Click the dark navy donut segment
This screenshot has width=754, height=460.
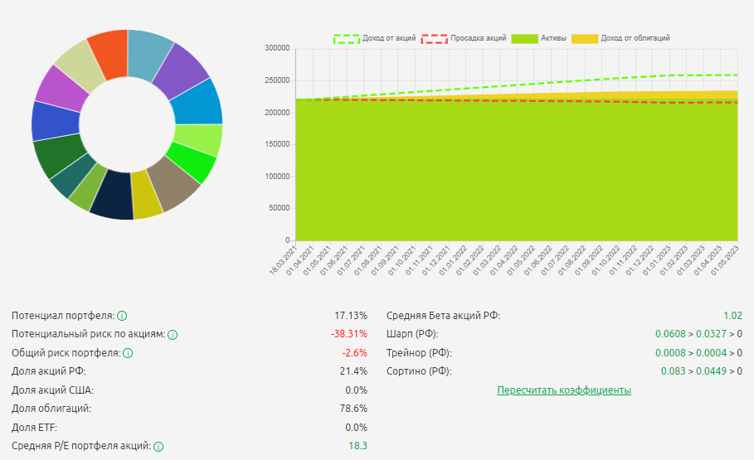(x=113, y=201)
